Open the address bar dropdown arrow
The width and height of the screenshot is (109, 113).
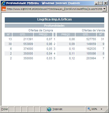(104, 9)
